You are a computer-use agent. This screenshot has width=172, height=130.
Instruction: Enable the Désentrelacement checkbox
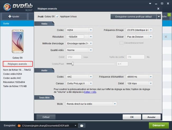[121, 43]
